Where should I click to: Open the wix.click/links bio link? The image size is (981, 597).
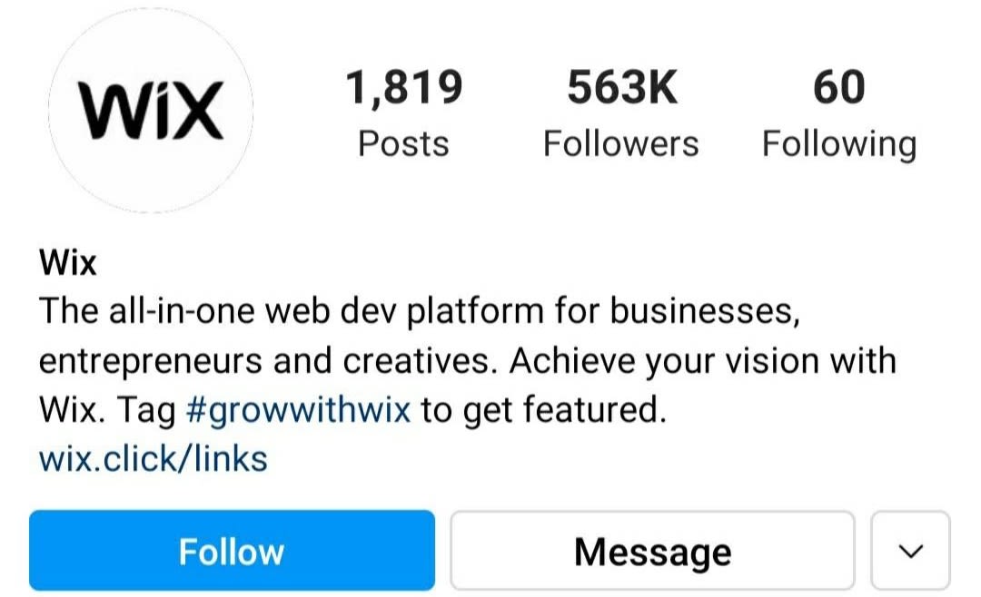(x=152, y=458)
